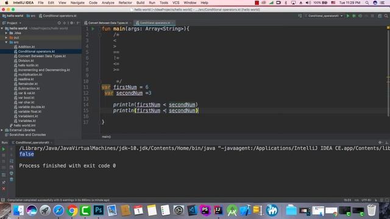The image size is (390, 219).
Task: Click 'Process finished with exit code 0' text
Action: point(68,165)
